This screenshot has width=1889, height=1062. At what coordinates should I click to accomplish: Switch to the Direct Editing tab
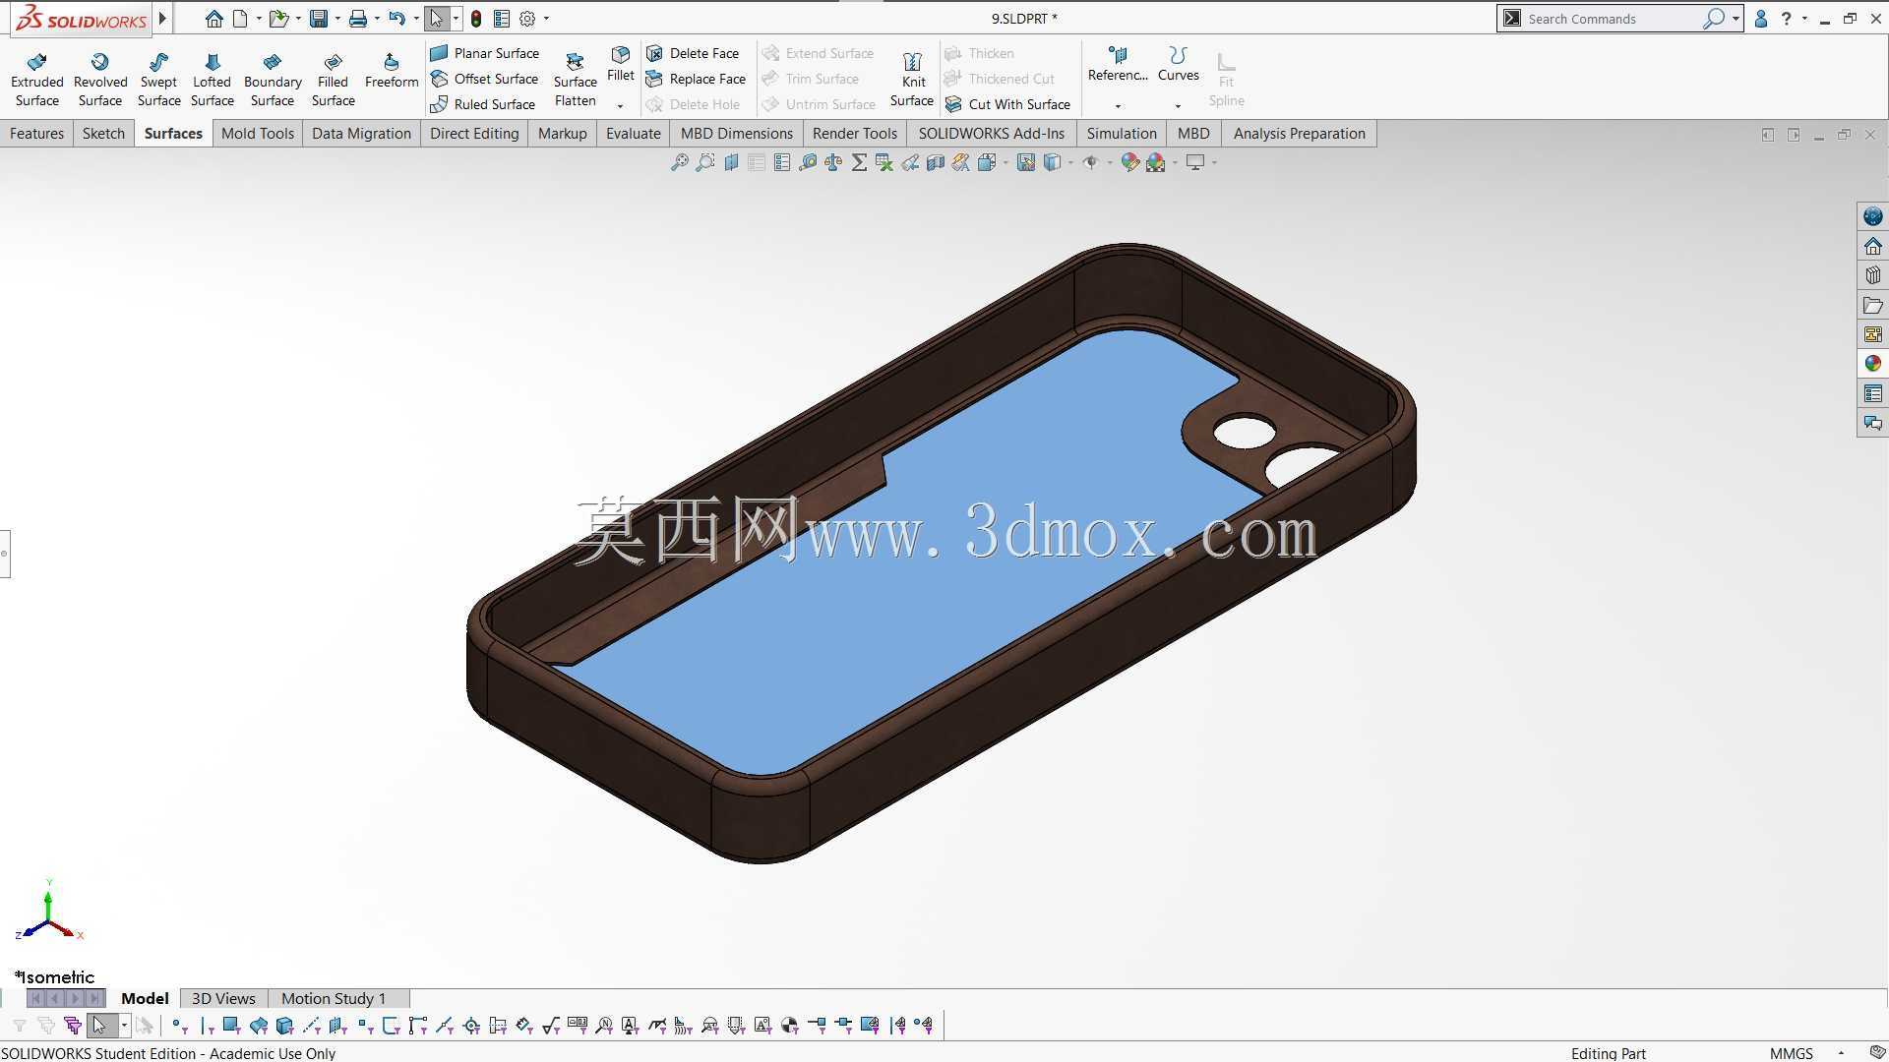(474, 134)
